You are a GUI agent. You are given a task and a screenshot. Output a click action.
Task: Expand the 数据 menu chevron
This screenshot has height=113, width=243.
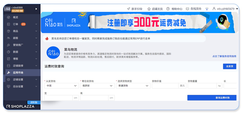36,52
